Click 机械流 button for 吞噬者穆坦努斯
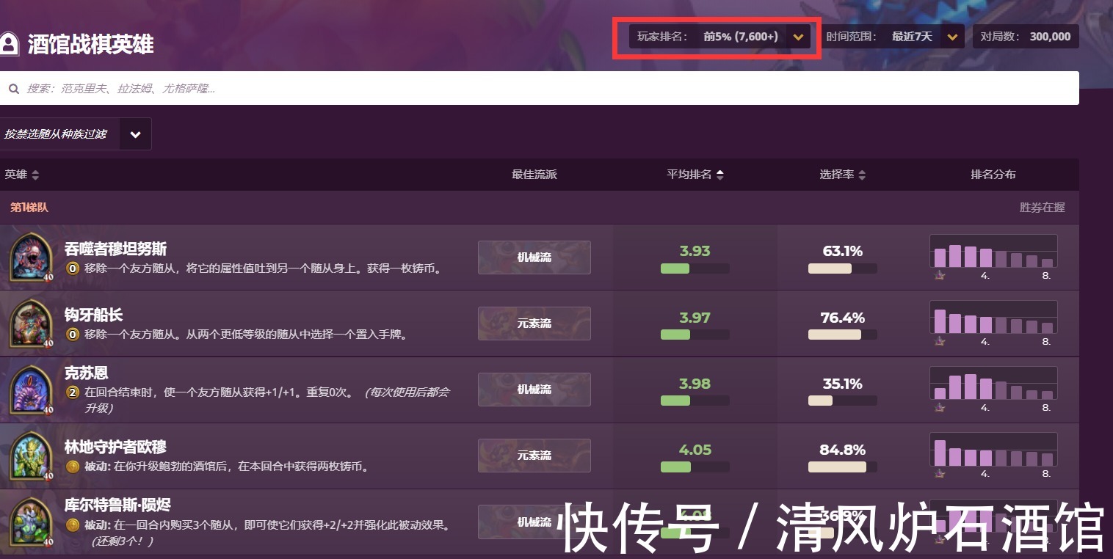Image resolution: width=1113 pixels, height=559 pixels. [534, 257]
